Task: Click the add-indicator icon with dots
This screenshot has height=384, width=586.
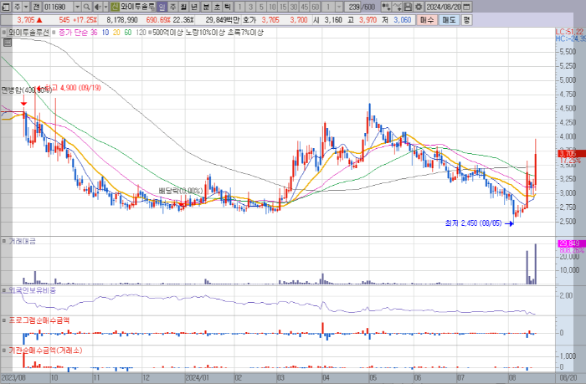Action: (386, 7)
